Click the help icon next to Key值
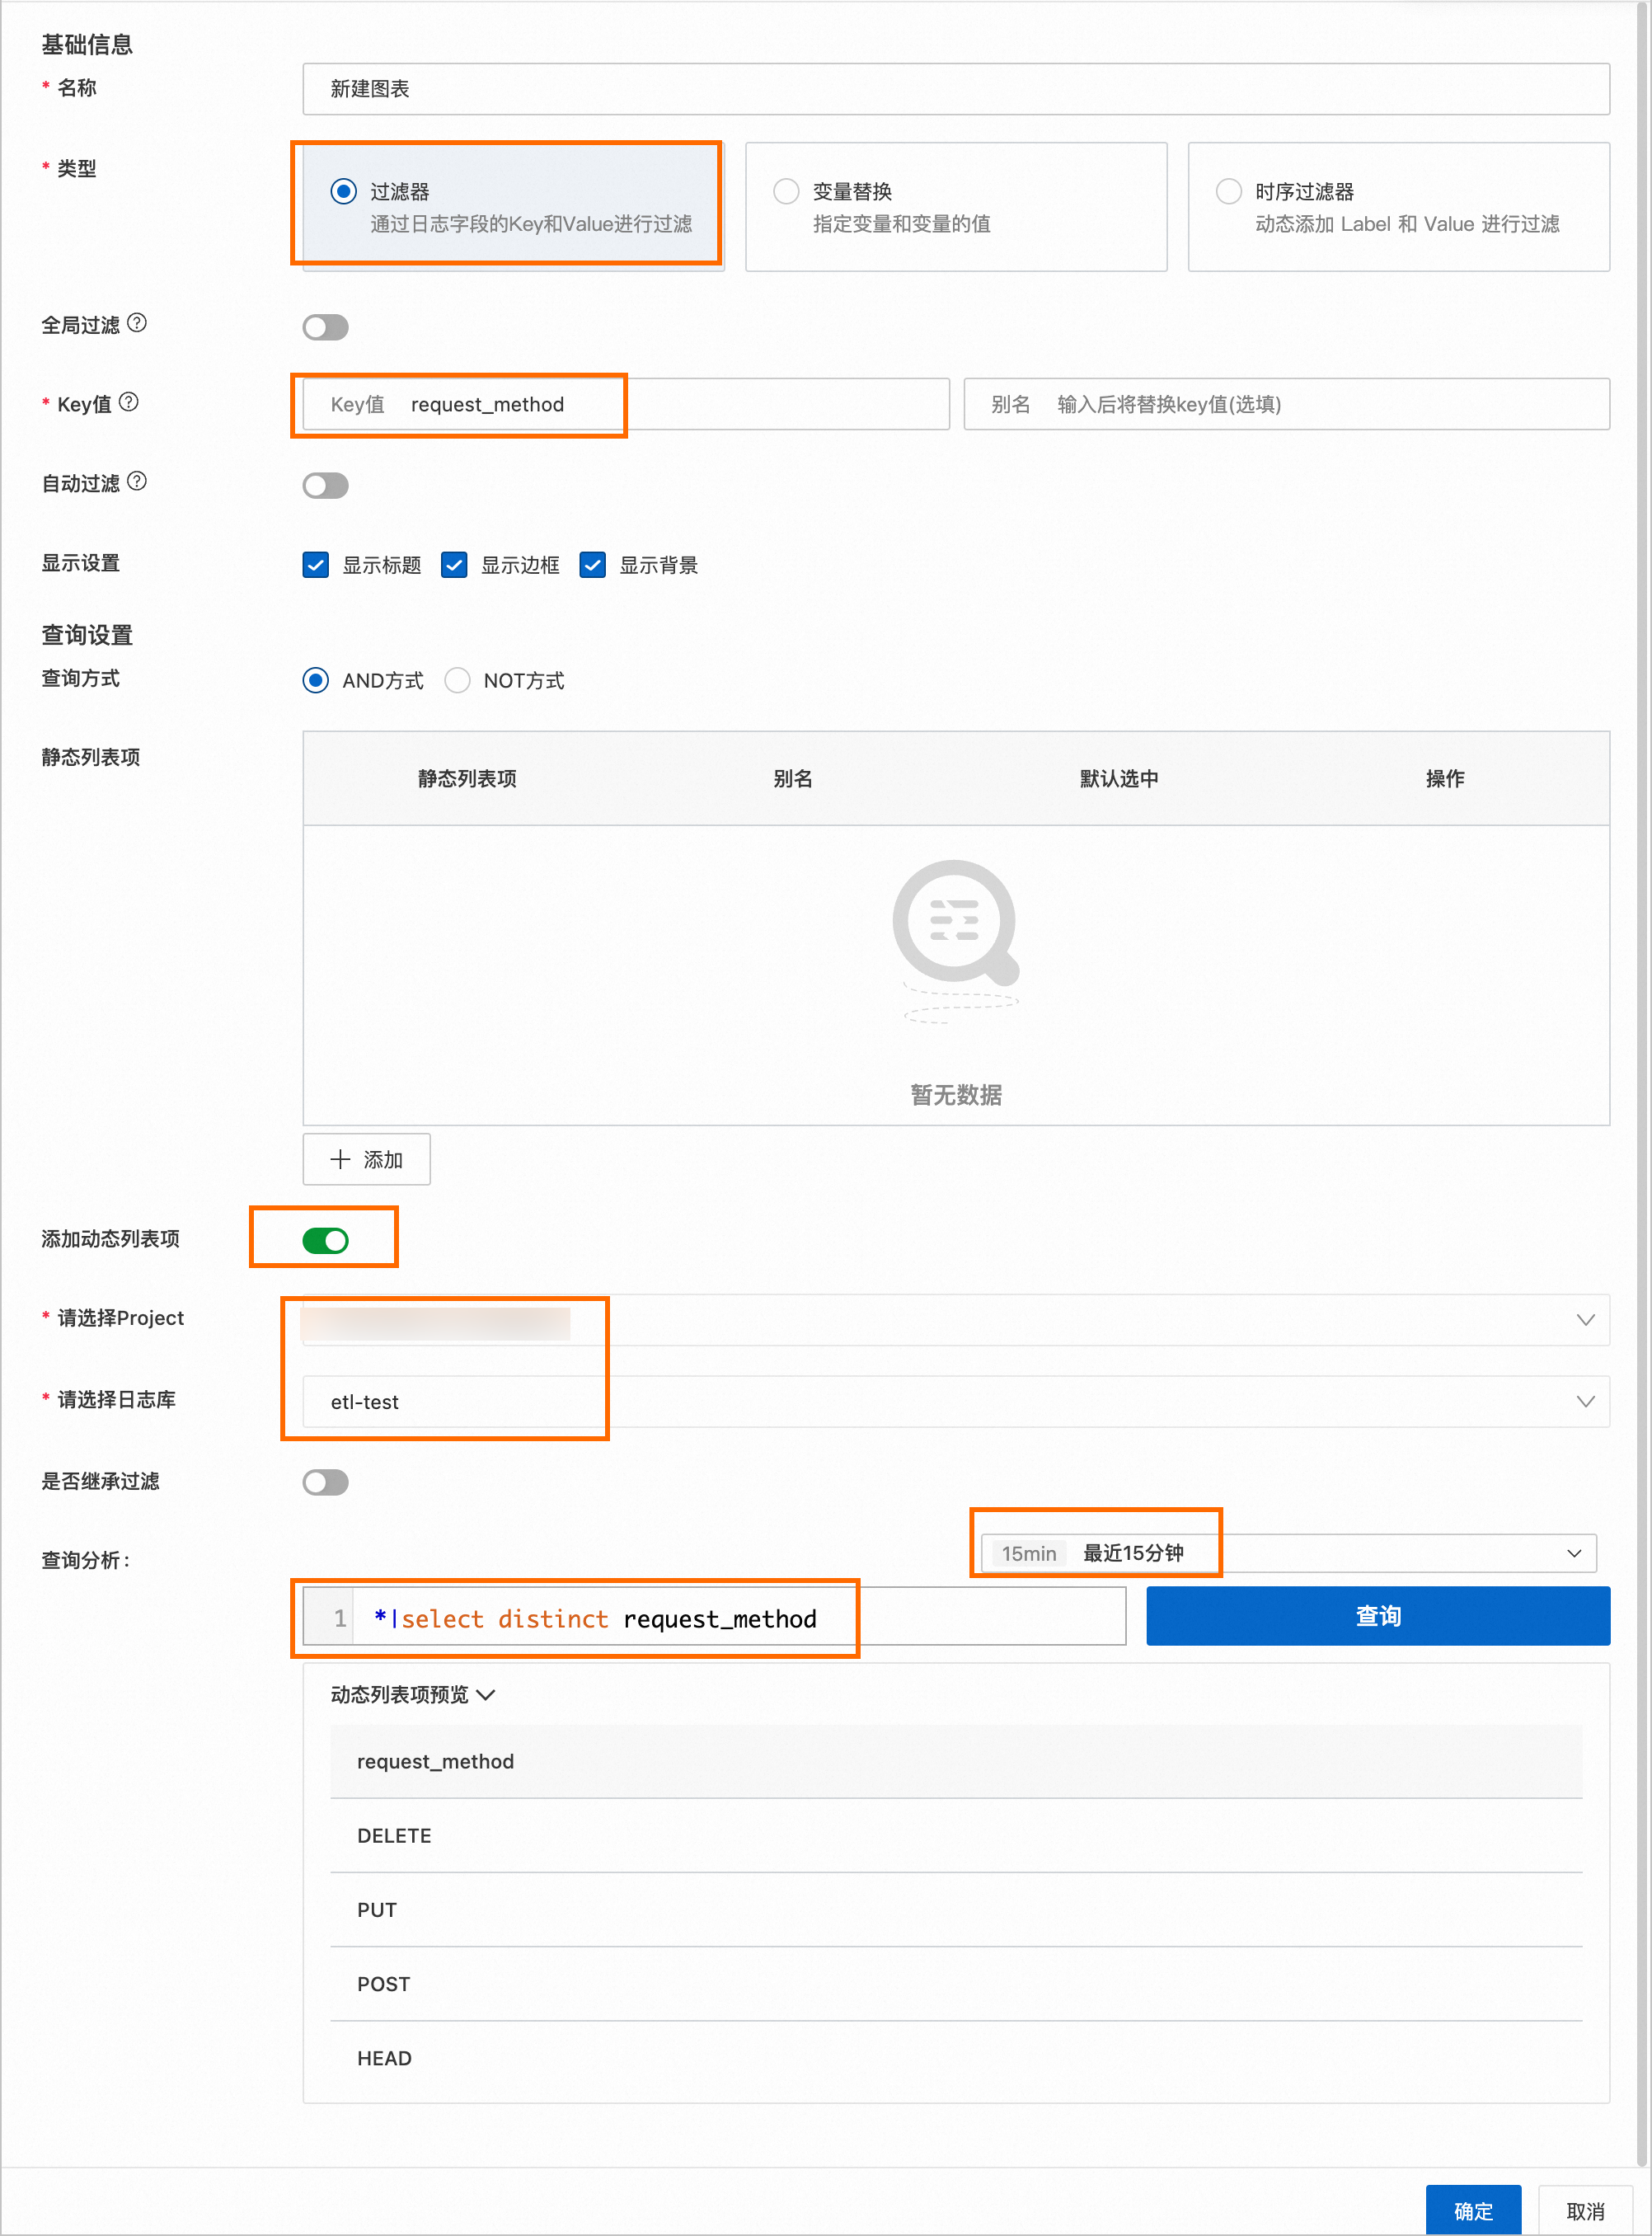 point(129,402)
